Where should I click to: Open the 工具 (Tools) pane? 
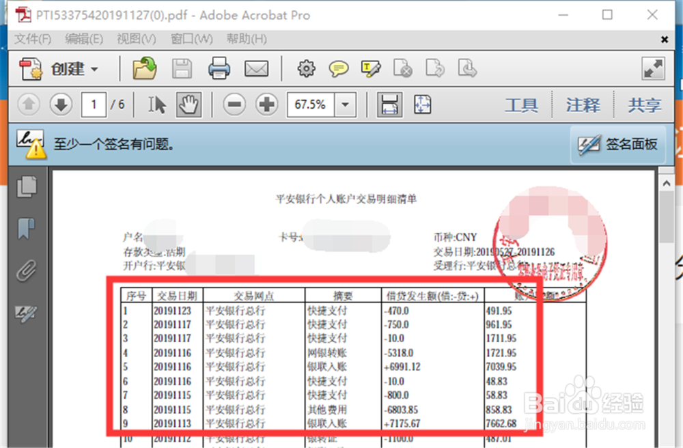click(521, 105)
